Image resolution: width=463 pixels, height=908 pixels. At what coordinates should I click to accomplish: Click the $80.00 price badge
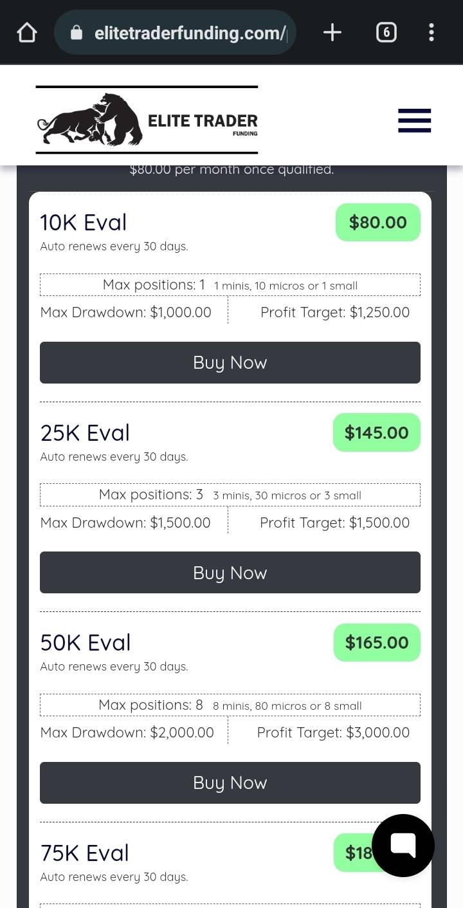coord(378,223)
